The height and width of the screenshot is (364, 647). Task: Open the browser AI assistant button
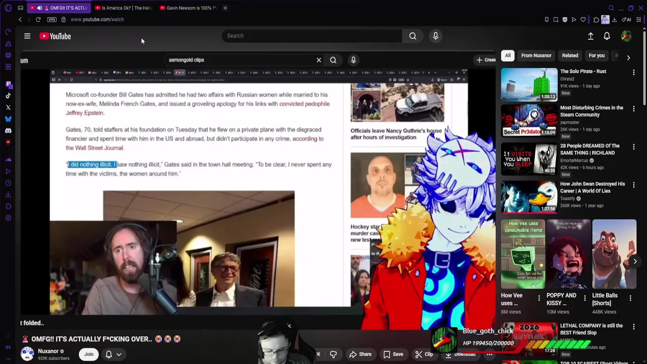click(x=627, y=19)
